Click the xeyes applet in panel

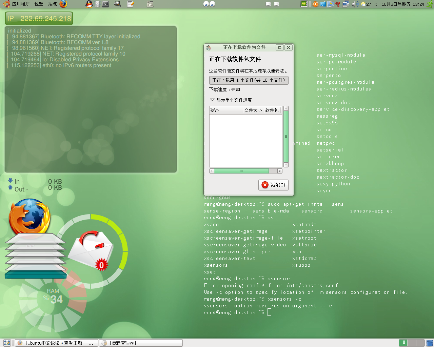209,4
